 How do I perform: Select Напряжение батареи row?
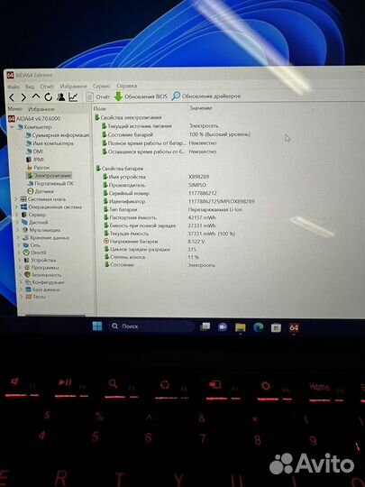tap(155, 242)
